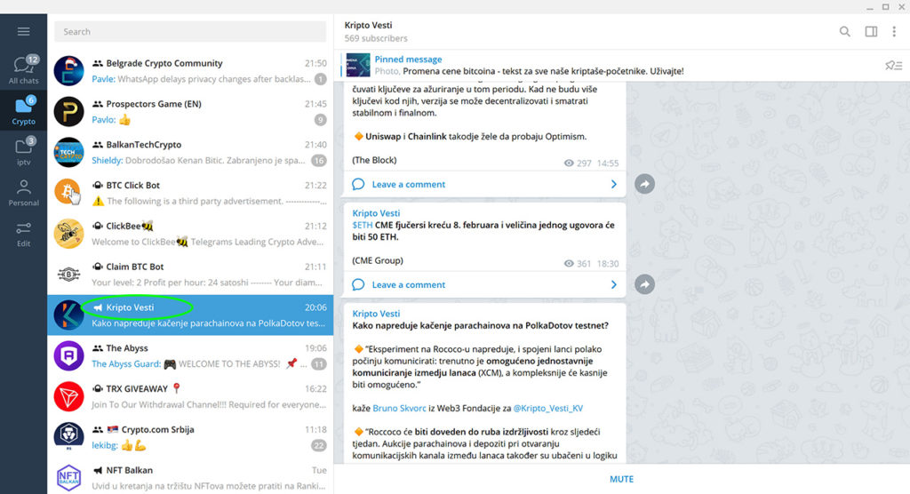
Task: Forward the CME ETH futures post
Action: click(646, 284)
